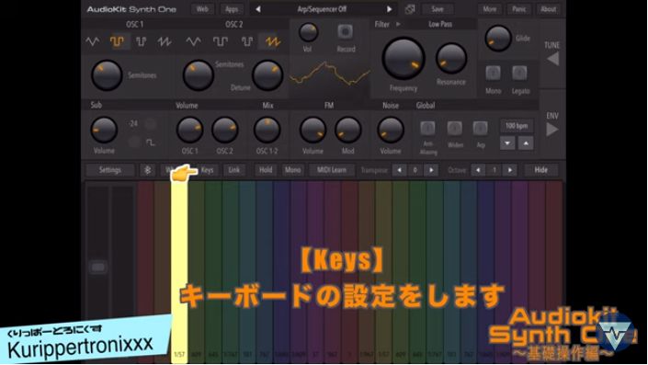Open the More menu
Screen dimensions: 648x365
490,9
